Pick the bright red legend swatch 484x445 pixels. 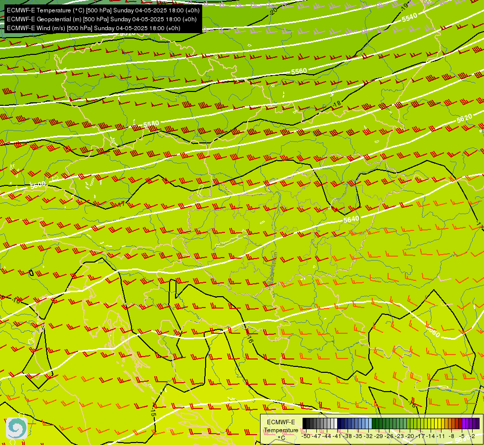(x=461, y=423)
